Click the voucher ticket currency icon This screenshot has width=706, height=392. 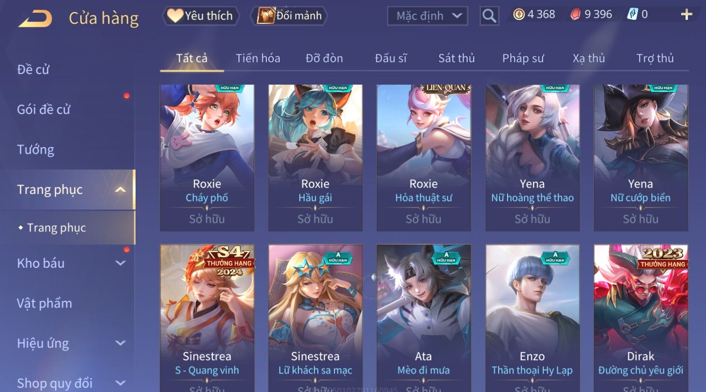point(633,15)
